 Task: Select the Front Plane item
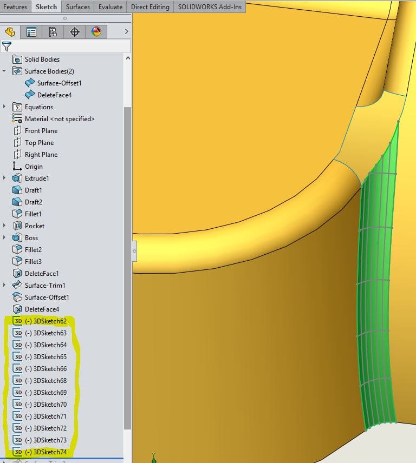tap(41, 131)
